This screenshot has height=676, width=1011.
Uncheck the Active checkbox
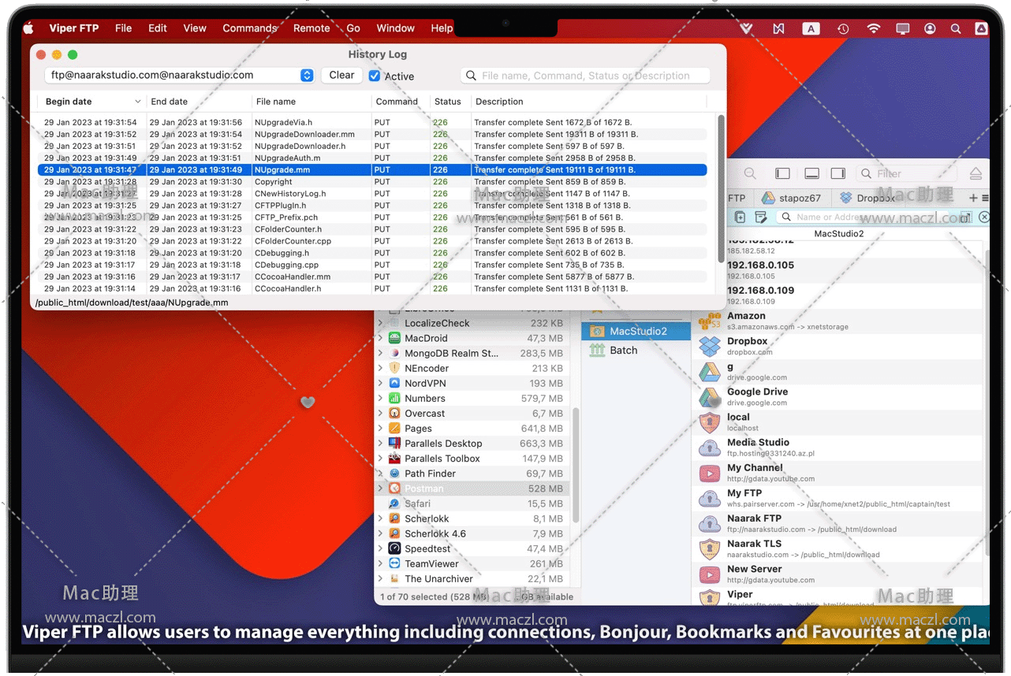click(375, 76)
